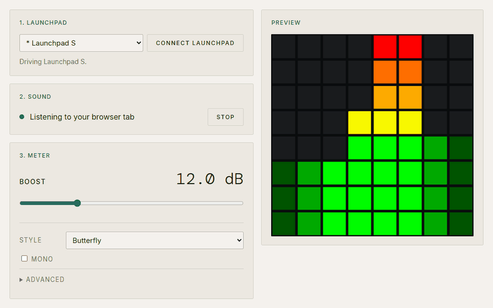Open the Launchpad S device dropdown
The image size is (493, 308).
click(x=81, y=43)
